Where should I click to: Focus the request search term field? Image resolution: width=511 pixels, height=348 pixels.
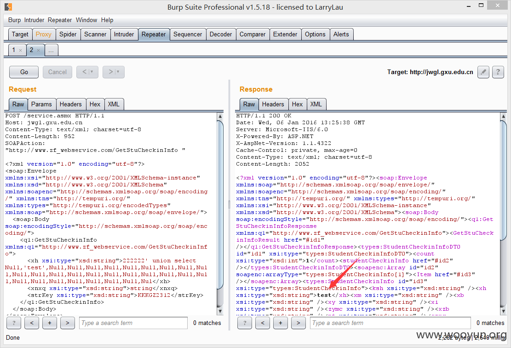pos(133,323)
